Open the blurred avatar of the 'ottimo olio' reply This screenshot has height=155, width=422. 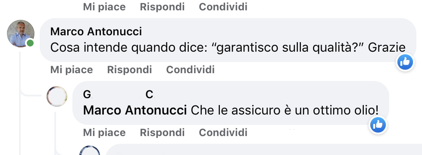[x=57, y=96]
